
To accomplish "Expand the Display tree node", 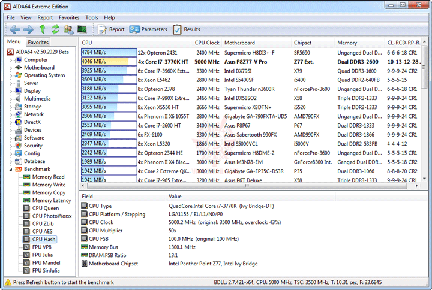I will (11, 91).
